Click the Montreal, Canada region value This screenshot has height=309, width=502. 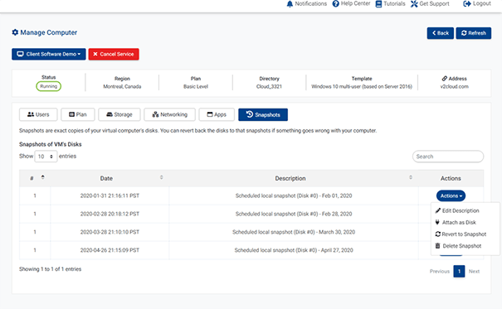tap(122, 87)
